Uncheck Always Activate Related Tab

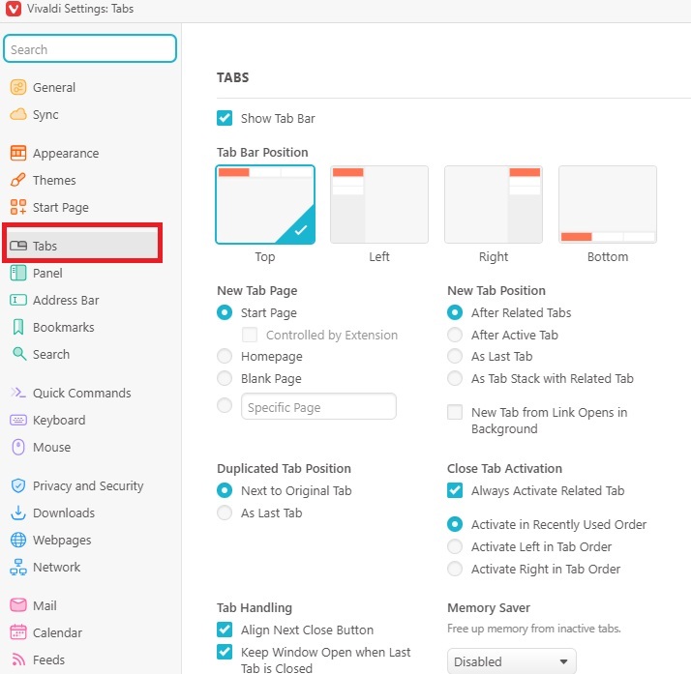click(455, 490)
